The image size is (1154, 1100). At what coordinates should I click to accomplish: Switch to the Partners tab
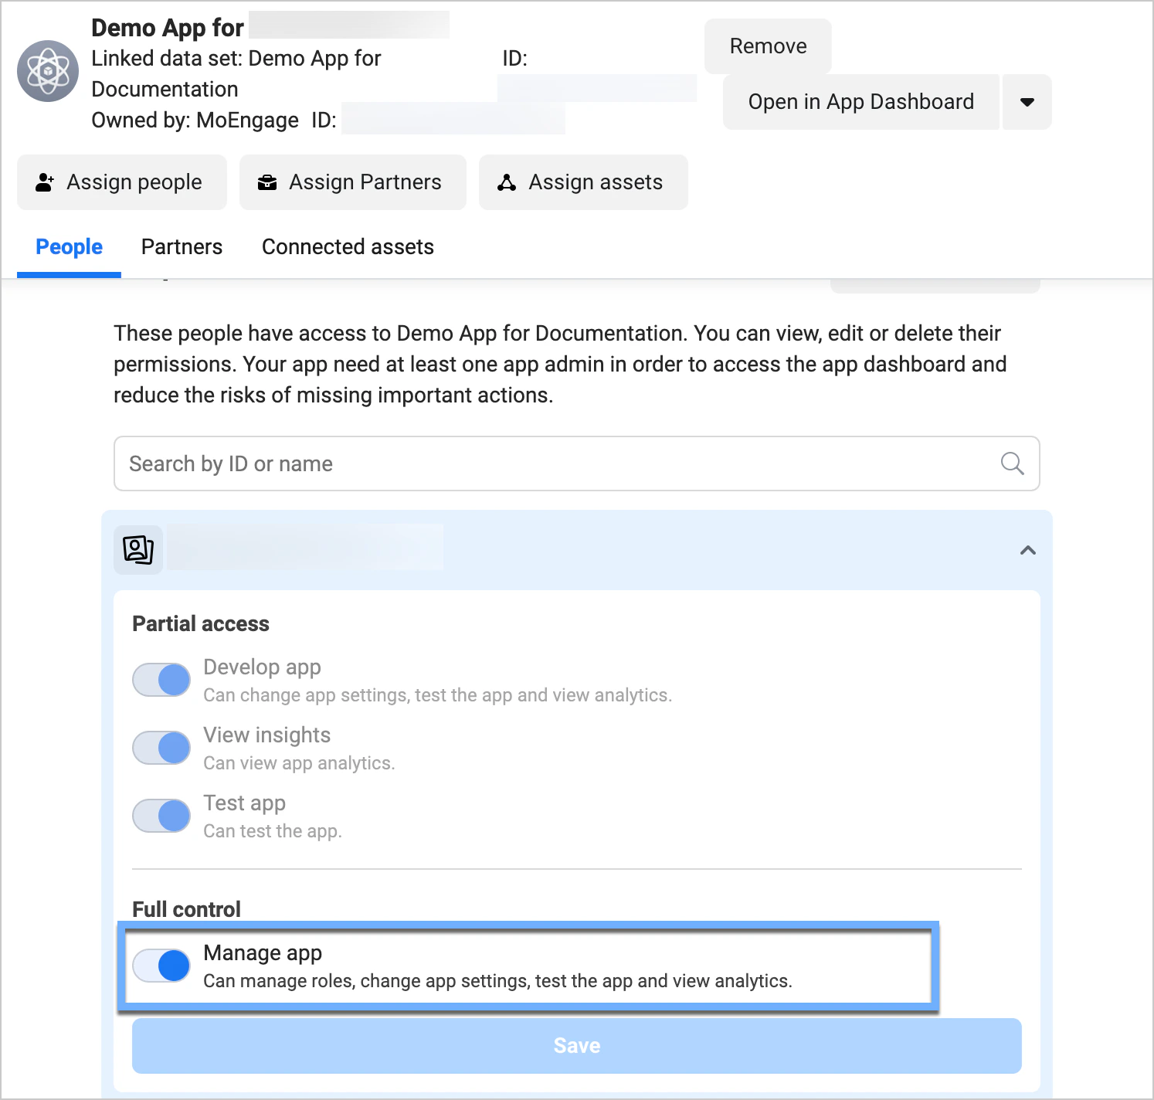(182, 246)
